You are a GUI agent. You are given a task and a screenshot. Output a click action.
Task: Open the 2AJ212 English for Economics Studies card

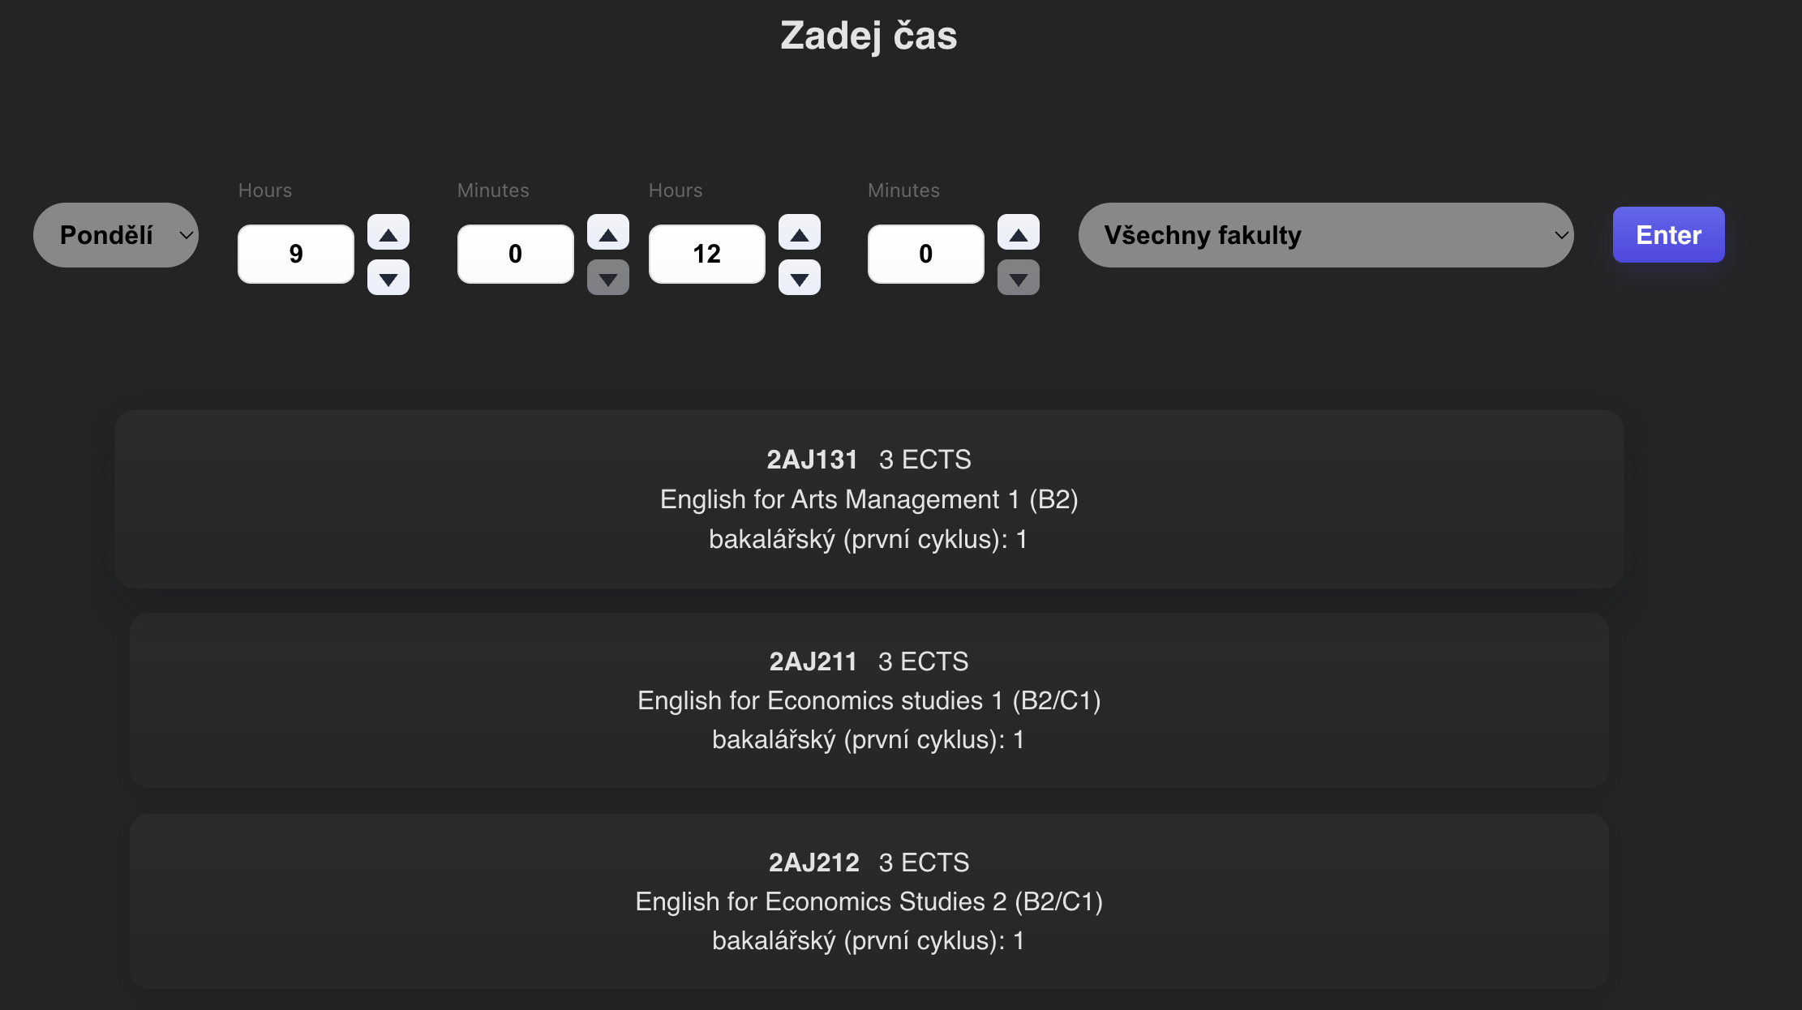(x=869, y=901)
